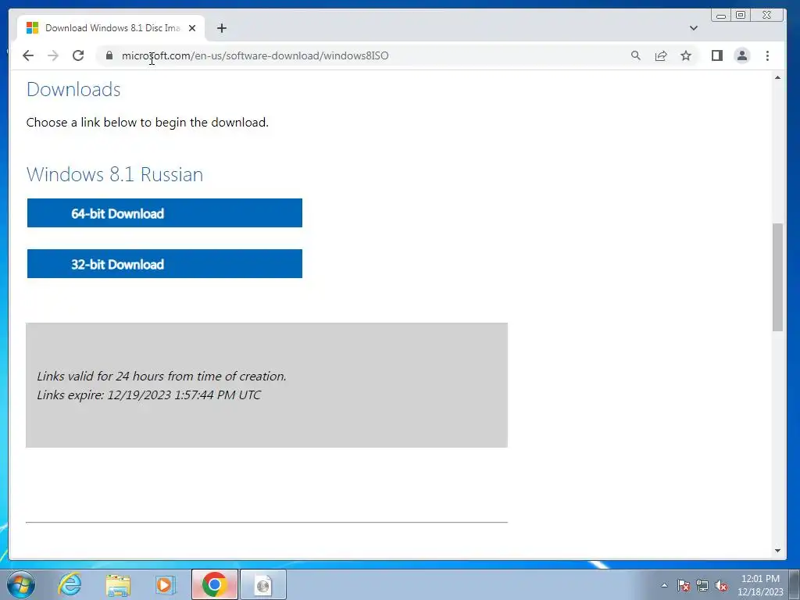This screenshot has height=600, width=800.
Task: Bookmark this page with the star
Action: click(x=686, y=55)
